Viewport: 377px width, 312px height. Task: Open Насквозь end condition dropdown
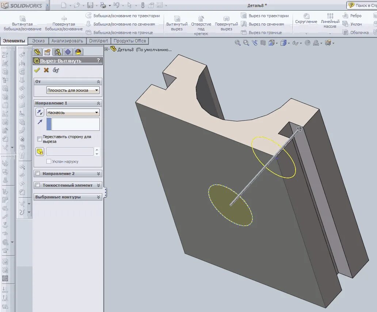(x=73, y=112)
